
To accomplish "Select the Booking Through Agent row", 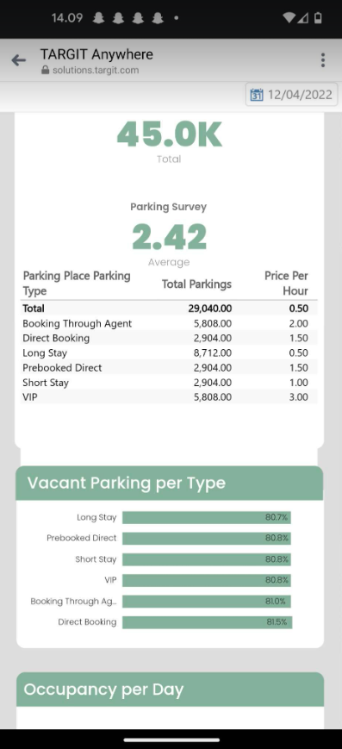I will (169, 323).
